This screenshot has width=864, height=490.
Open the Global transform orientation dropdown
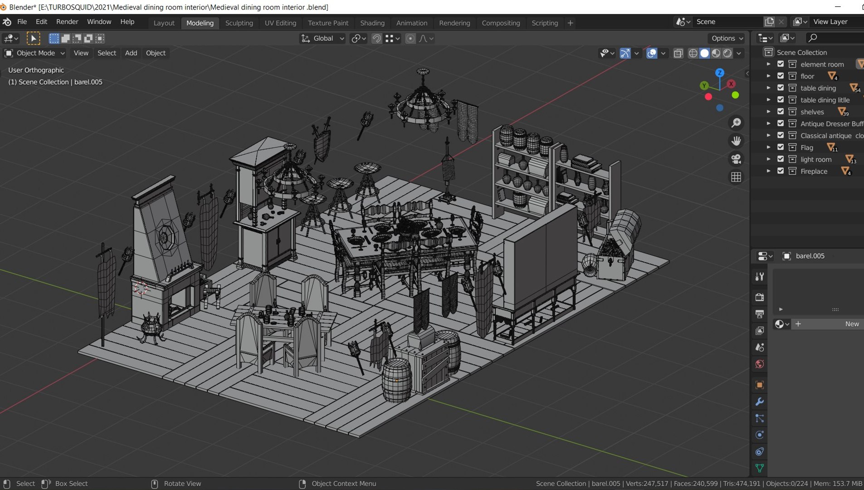pyautogui.click(x=322, y=39)
